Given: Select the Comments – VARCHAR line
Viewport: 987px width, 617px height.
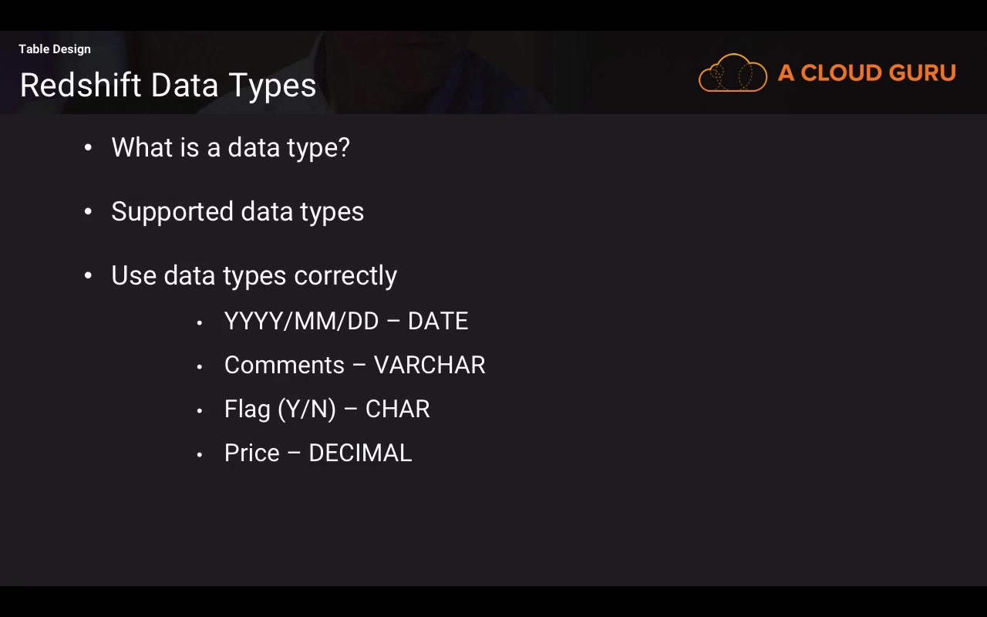Looking at the screenshot, I should click(355, 365).
